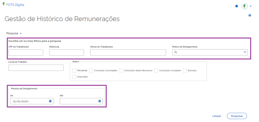259x122 pixels.
Task: Check the Pendente status box
Action: pyautogui.click(x=74, y=70)
